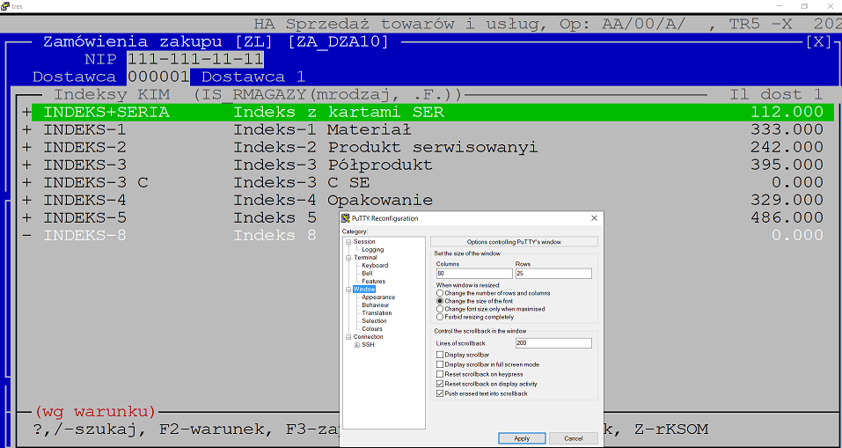Collapse the Terminal tree node
842x448 pixels.
pyautogui.click(x=348, y=257)
